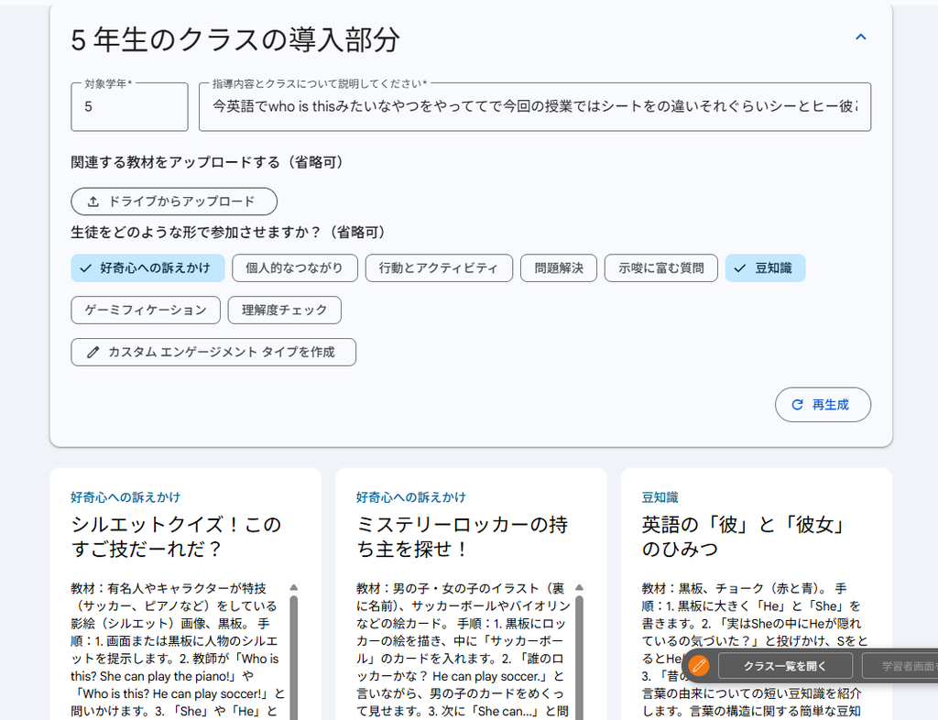Click the checkmark icon on the 好奇心への訴えかけ chip

click(86, 267)
